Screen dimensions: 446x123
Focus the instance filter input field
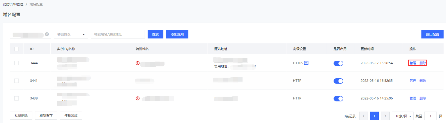[x=30, y=34]
